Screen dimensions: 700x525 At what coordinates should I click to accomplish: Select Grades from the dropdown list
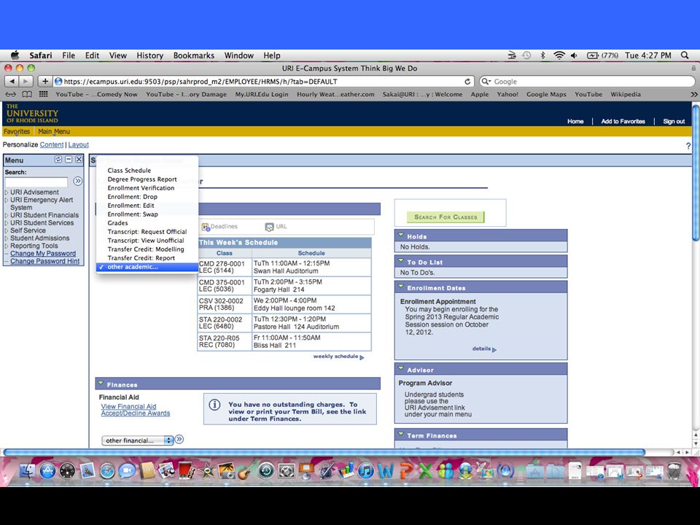147,223
